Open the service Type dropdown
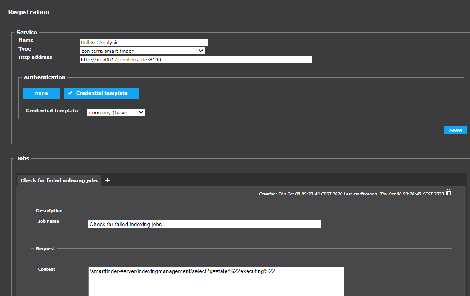The height and width of the screenshot is (296, 470). [x=142, y=51]
